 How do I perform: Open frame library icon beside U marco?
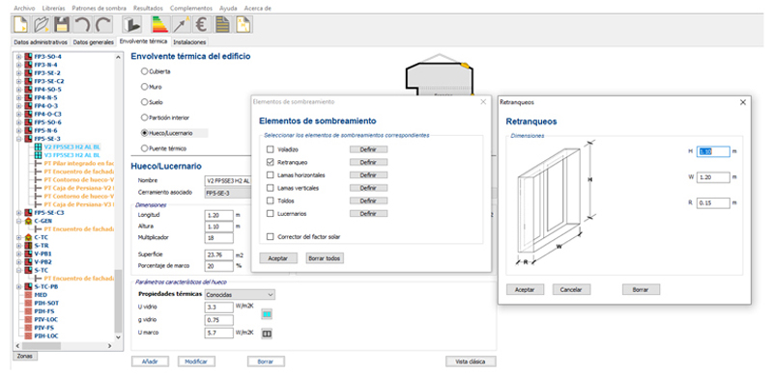coord(267,334)
